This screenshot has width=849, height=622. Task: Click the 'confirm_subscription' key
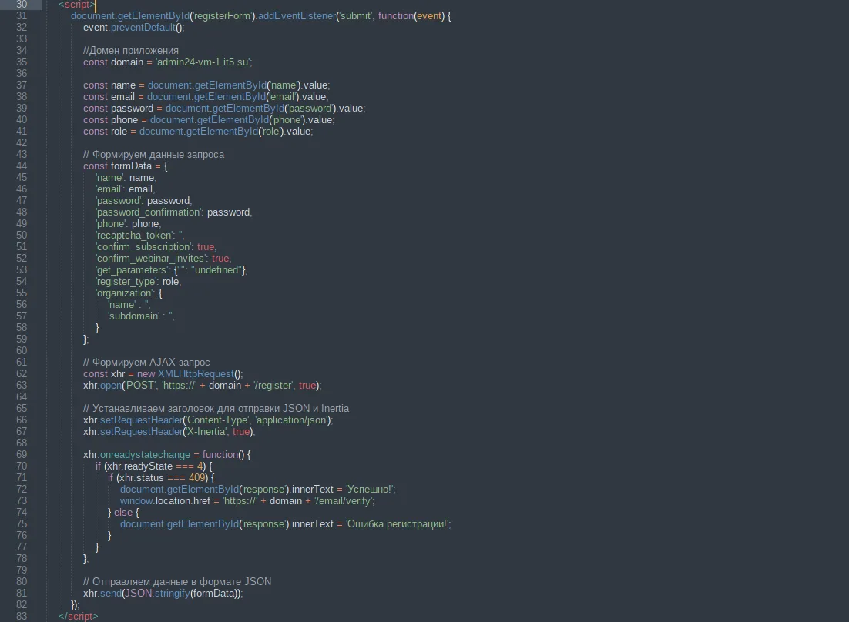click(x=144, y=247)
